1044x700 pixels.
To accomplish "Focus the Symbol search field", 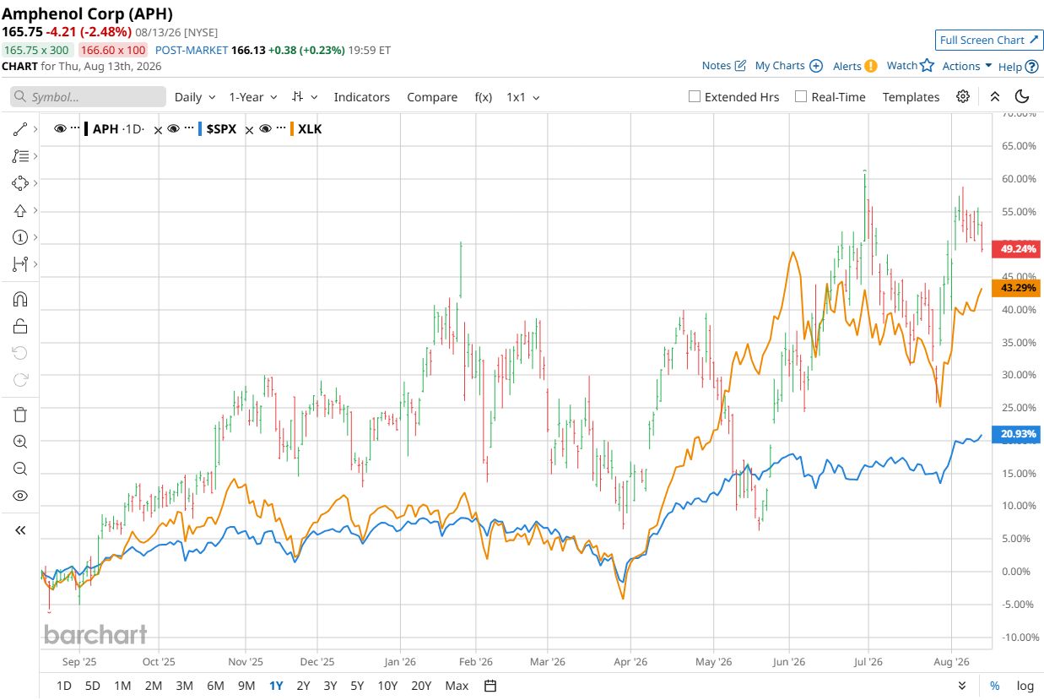I will coord(88,97).
